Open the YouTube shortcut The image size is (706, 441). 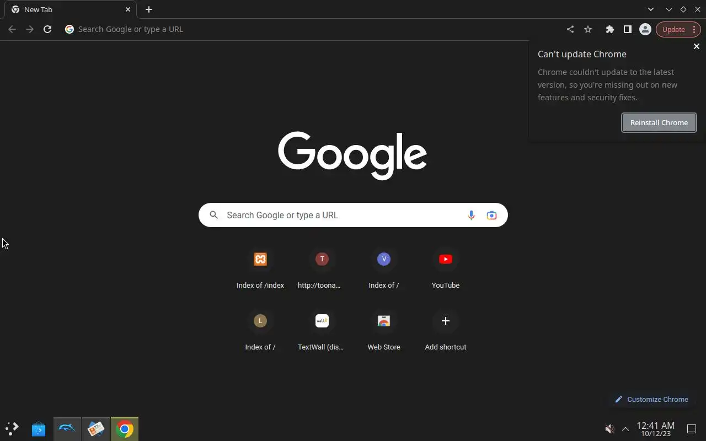coord(446,270)
